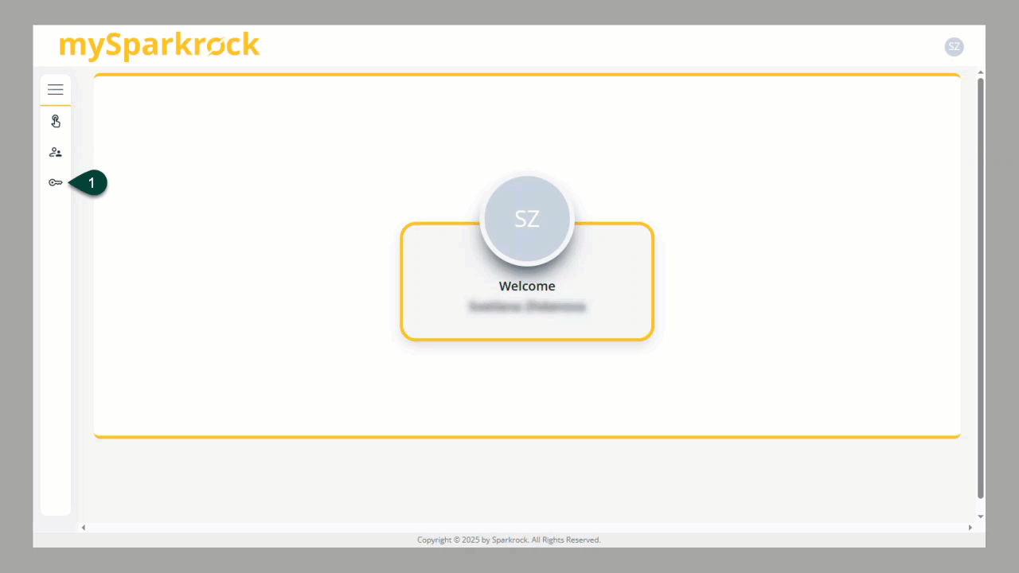The height and width of the screenshot is (573, 1019).
Task: Click the Sparkrock copyright footer text
Action: 509,540
